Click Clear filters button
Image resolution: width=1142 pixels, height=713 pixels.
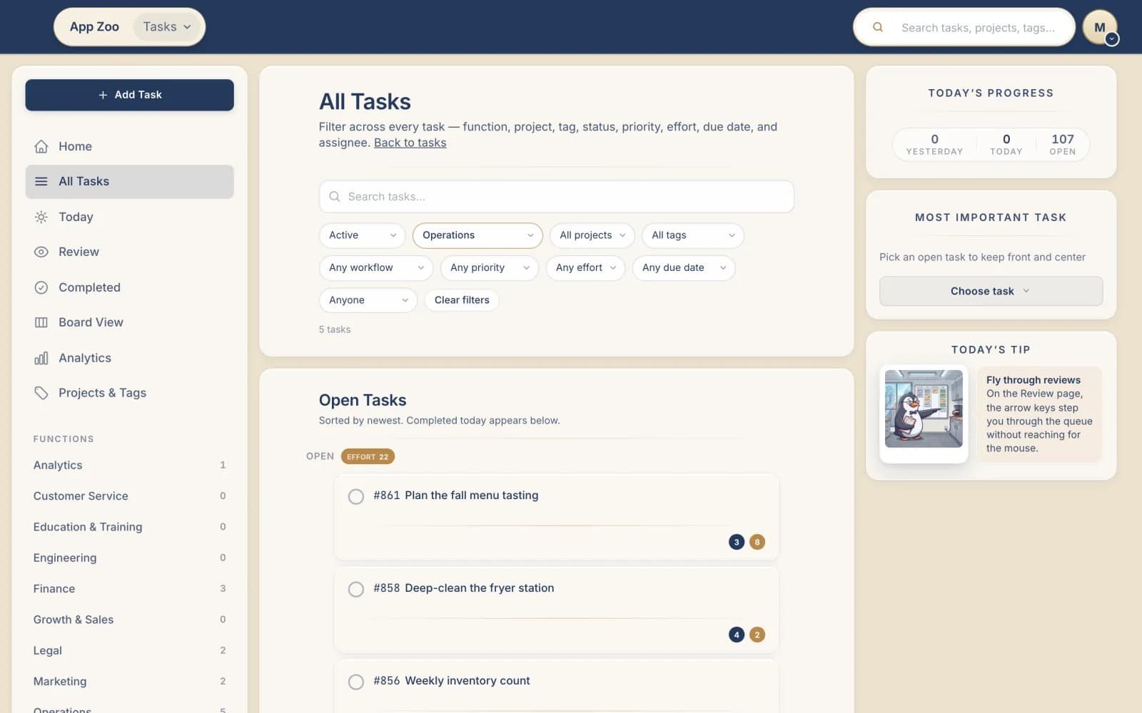pyautogui.click(x=462, y=300)
